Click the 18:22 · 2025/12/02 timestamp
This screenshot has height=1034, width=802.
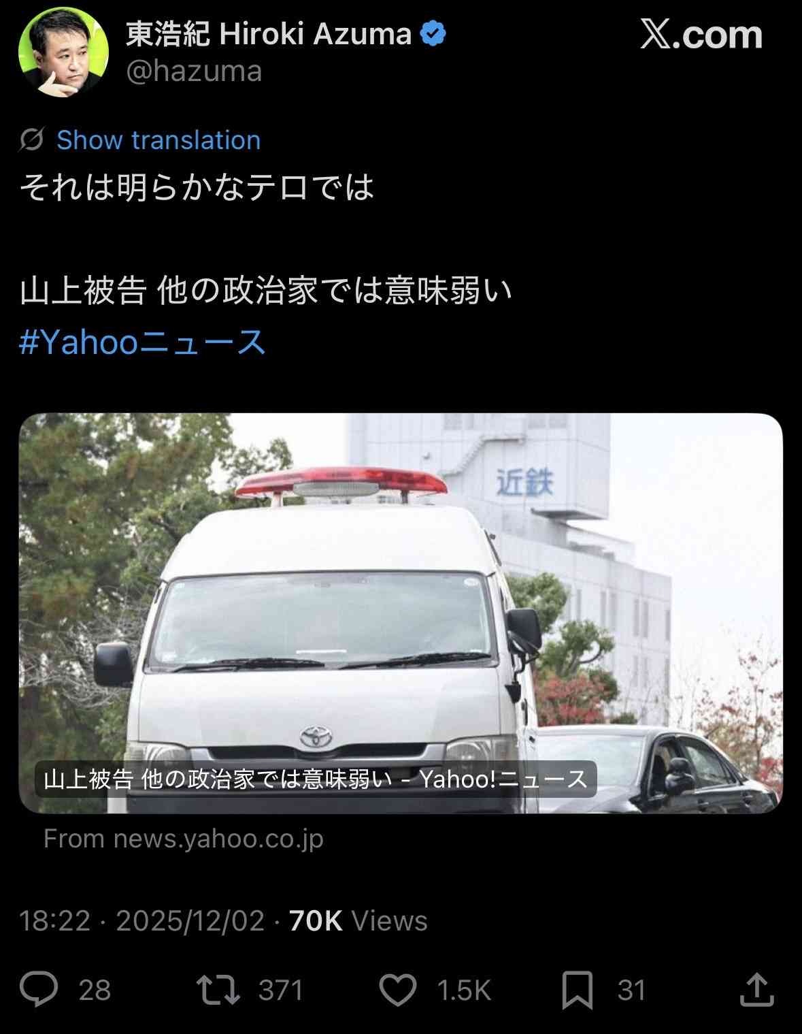click(x=141, y=920)
